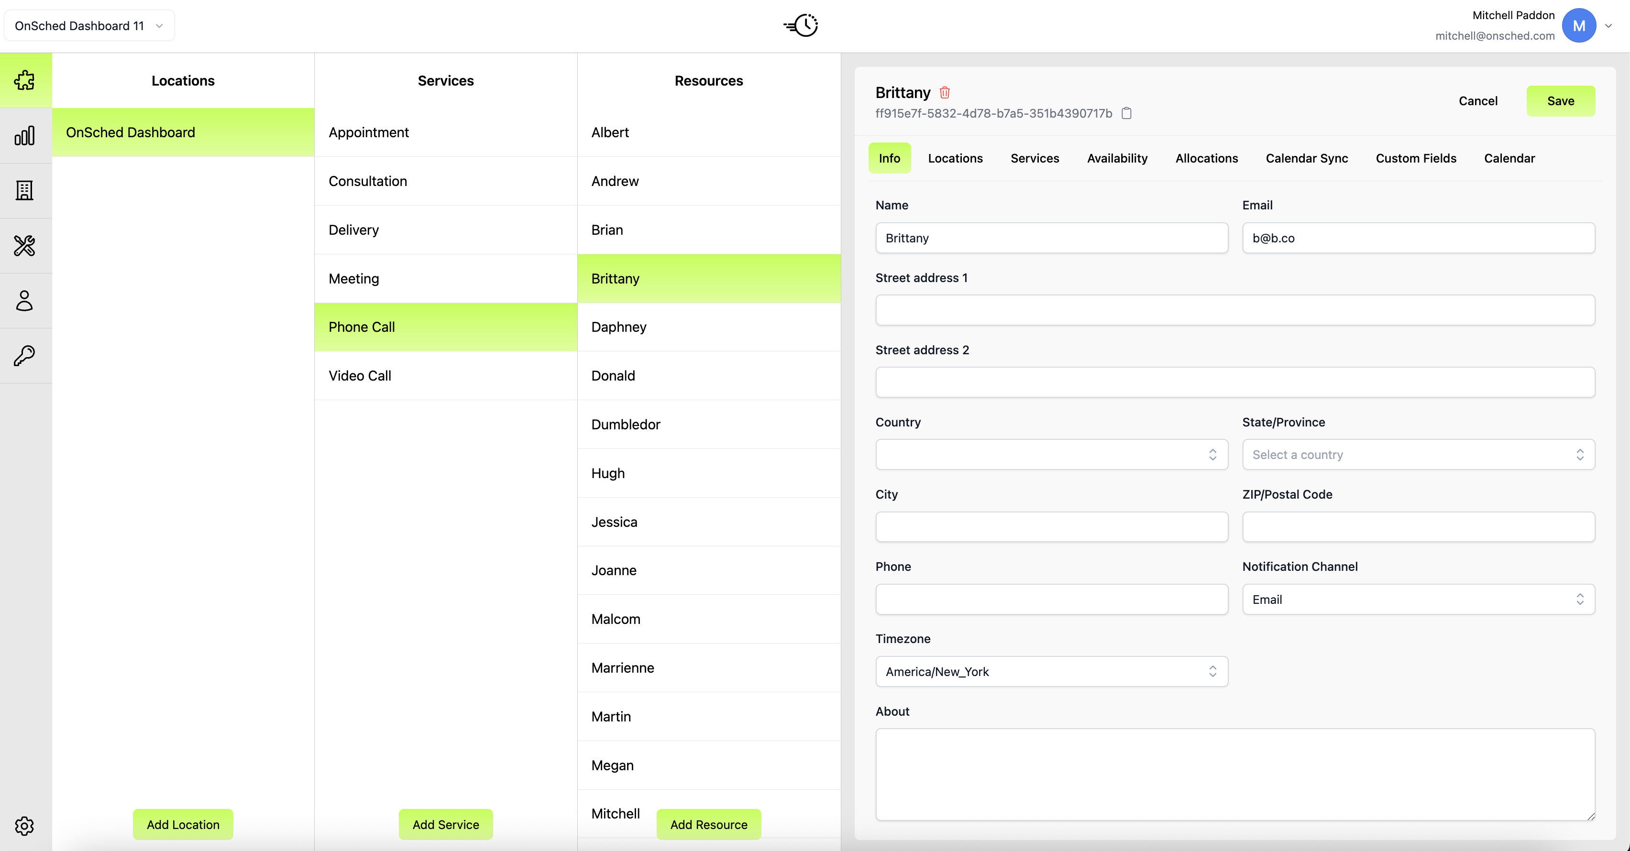Viewport: 1630px width, 851px height.
Task: Open the key icon in sidebar
Action: 25,356
